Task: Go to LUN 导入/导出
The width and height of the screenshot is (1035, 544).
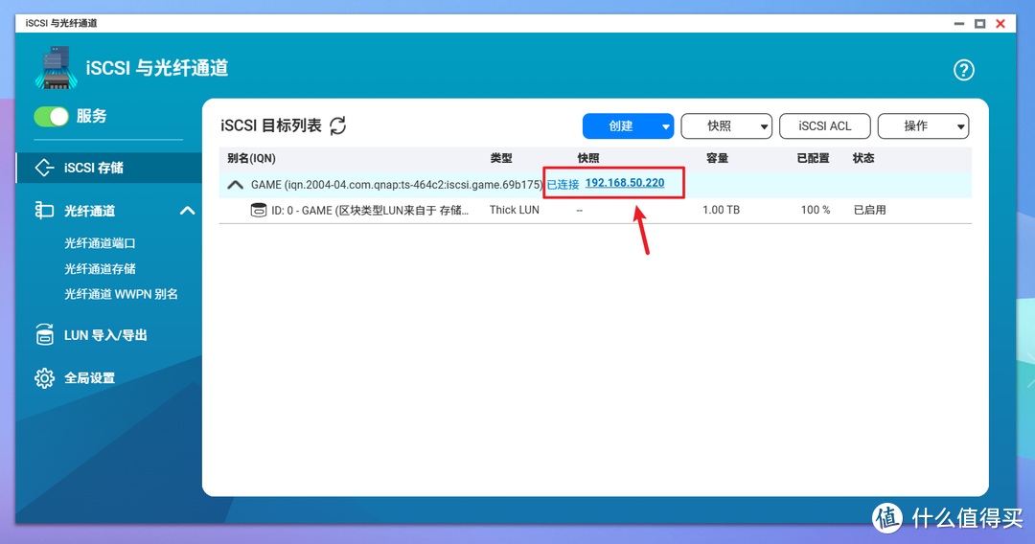Action: [x=105, y=335]
